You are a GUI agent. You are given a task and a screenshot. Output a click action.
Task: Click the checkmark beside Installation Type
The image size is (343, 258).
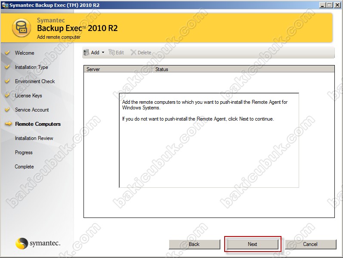[7, 67]
